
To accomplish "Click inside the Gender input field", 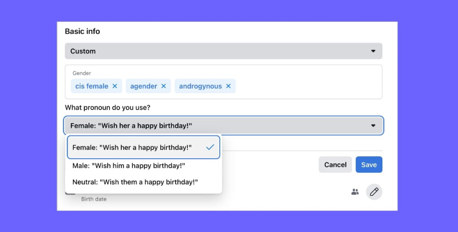I will [307, 86].
